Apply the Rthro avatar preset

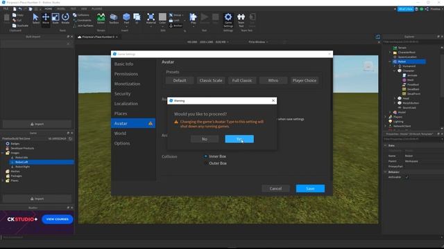(273, 80)
